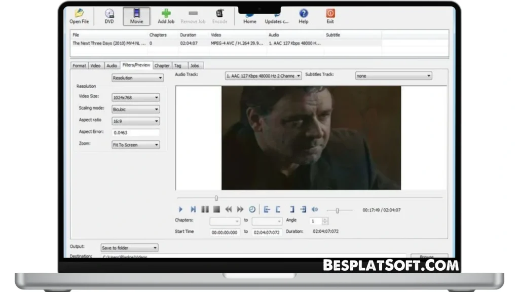
Task: Switch to the Jobs tab
Action: pyautogui.click(x=195, y=65)
